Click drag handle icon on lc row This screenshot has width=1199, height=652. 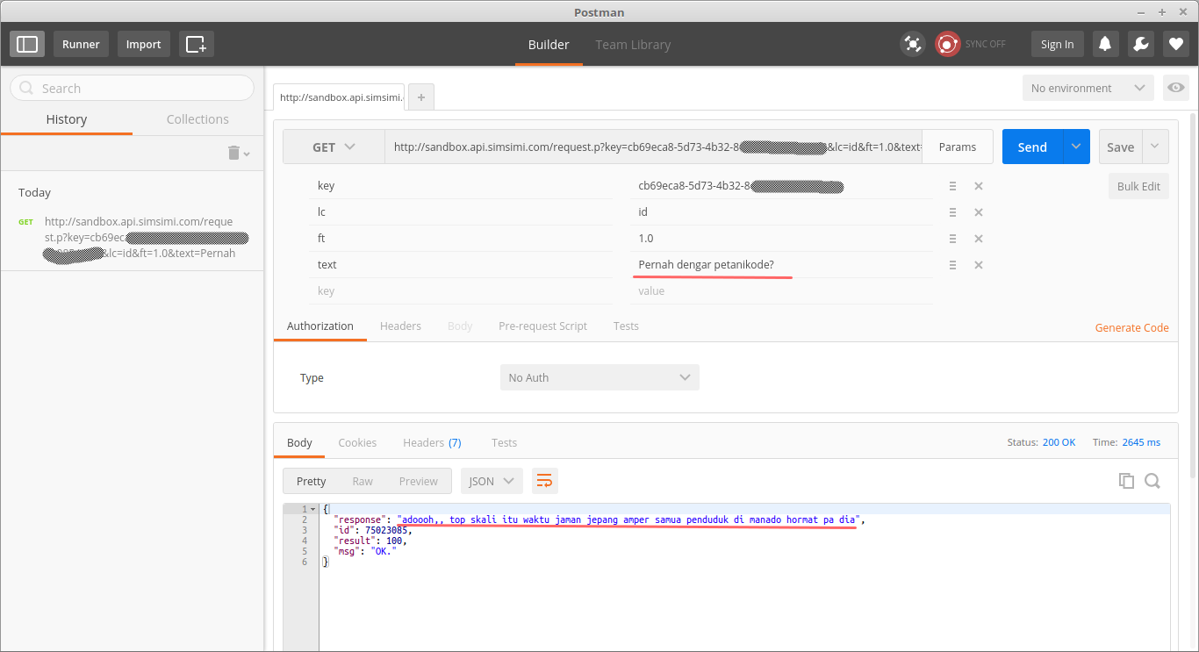pos(952,212)
